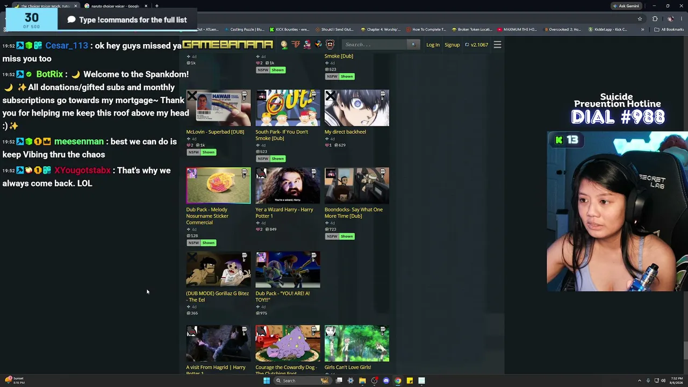Image resolution: width=688 pixels, height=387 pixels.
Task: Open File Explorer from the taskbar
Action: [362, 381]
